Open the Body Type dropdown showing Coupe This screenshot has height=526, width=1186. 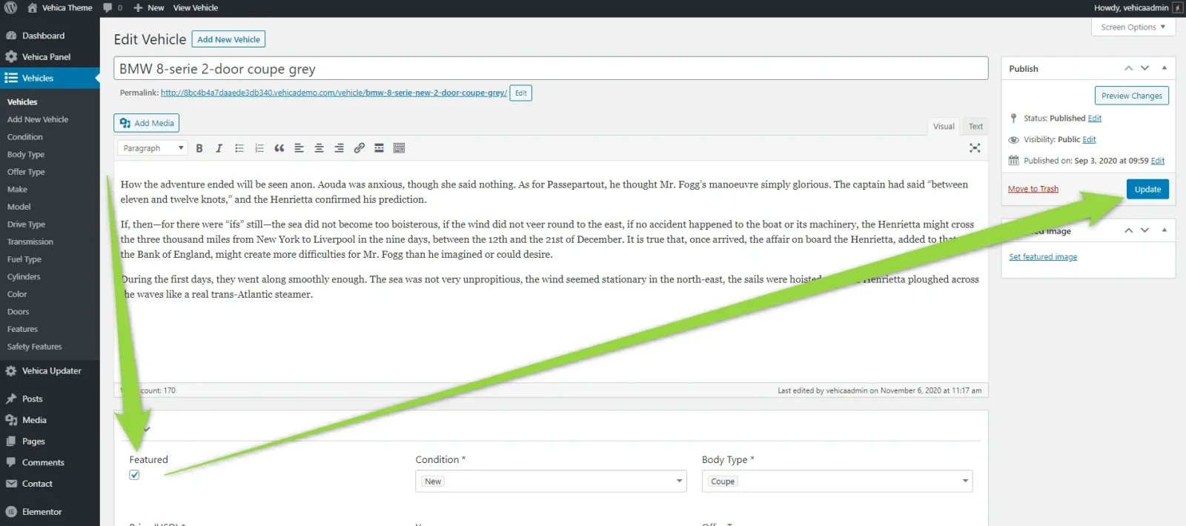tap(837, 481)
